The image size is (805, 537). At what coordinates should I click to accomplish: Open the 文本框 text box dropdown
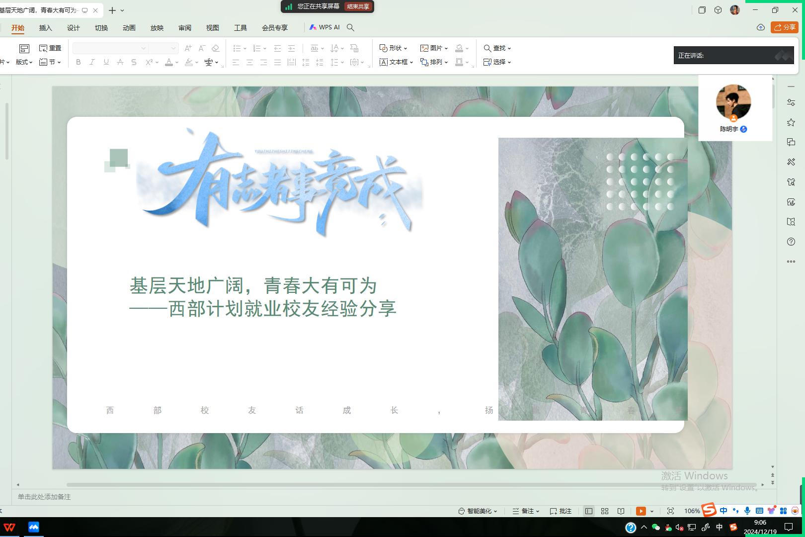(x=397, y=62)
